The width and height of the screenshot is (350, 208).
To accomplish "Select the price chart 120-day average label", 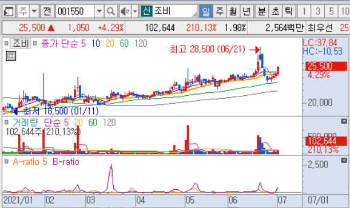I will tap(141, 43).
